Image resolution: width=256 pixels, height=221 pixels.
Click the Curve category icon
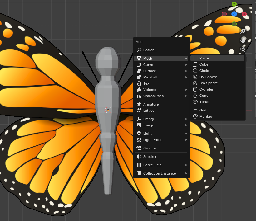(x=139, y=65)
